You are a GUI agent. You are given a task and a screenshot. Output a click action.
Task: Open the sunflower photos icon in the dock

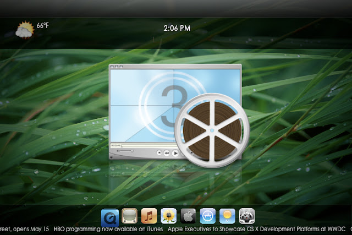[169, 216]
